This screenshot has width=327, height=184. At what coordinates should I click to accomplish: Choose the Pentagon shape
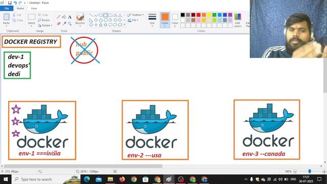click(101, 20)
